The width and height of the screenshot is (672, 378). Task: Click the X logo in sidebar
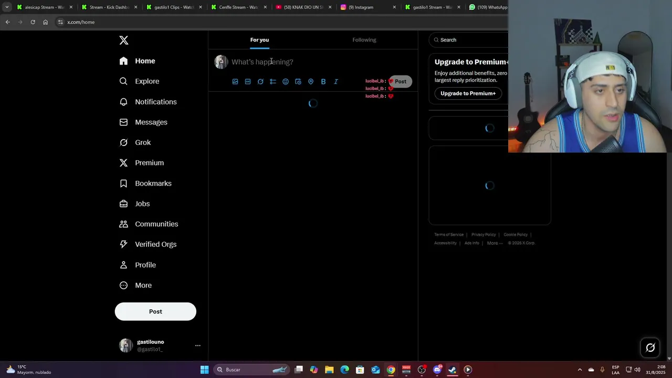pyautogui.click(x=124, y=40)
